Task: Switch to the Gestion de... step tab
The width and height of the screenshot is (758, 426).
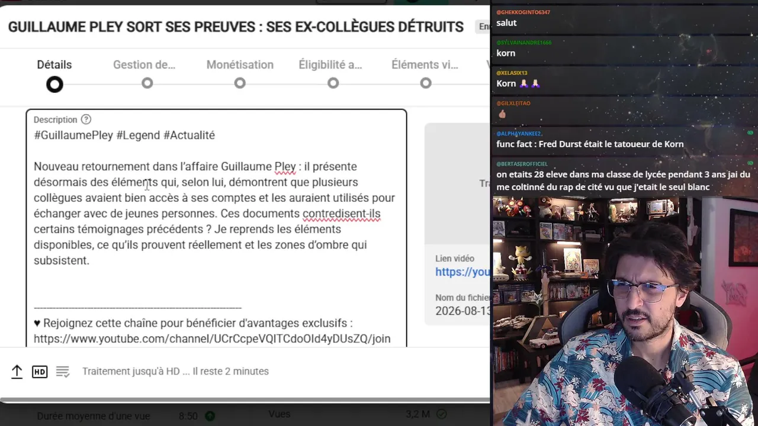Action: coord(144,65)
